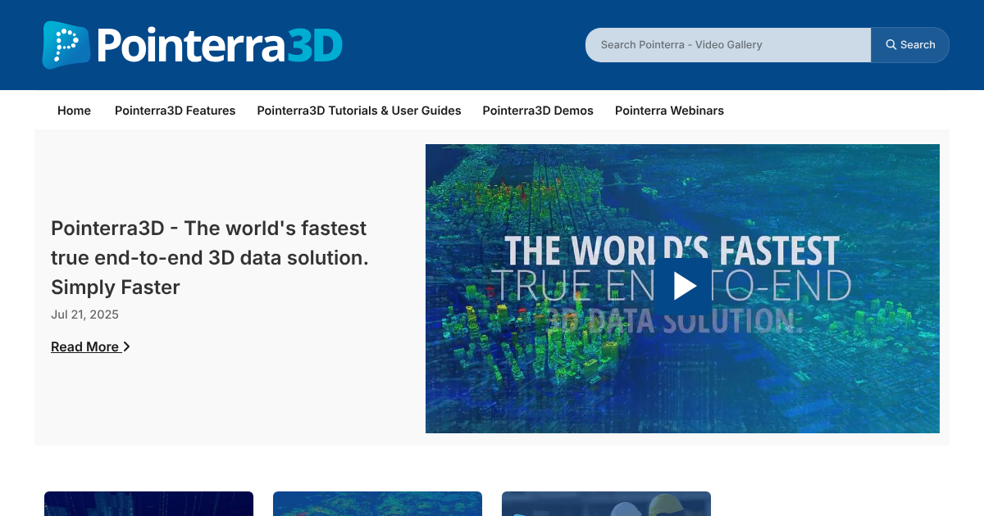Open Pointerra3D Features menu item
The image size is (984, 516).
pyautogui.click(x=175, y=111)
